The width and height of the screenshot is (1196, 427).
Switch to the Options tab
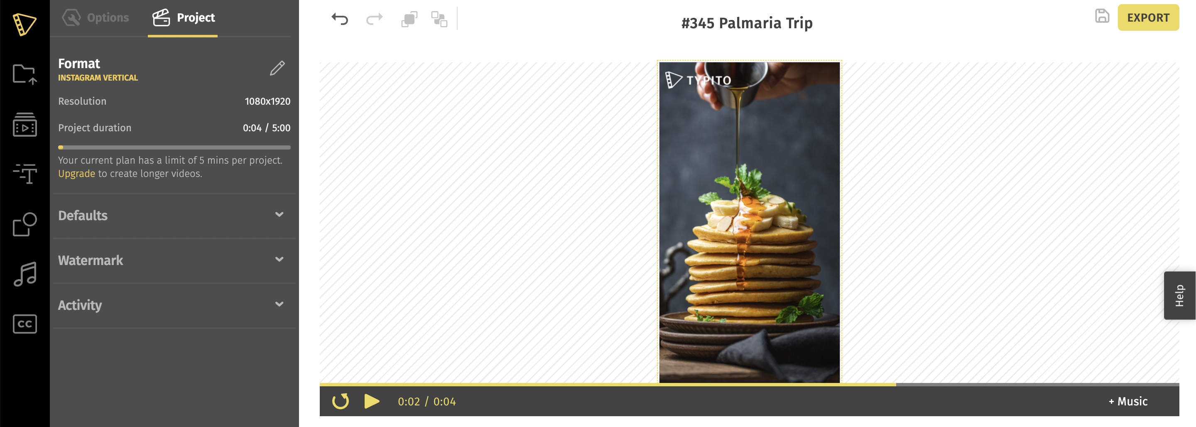pos(96,18)
